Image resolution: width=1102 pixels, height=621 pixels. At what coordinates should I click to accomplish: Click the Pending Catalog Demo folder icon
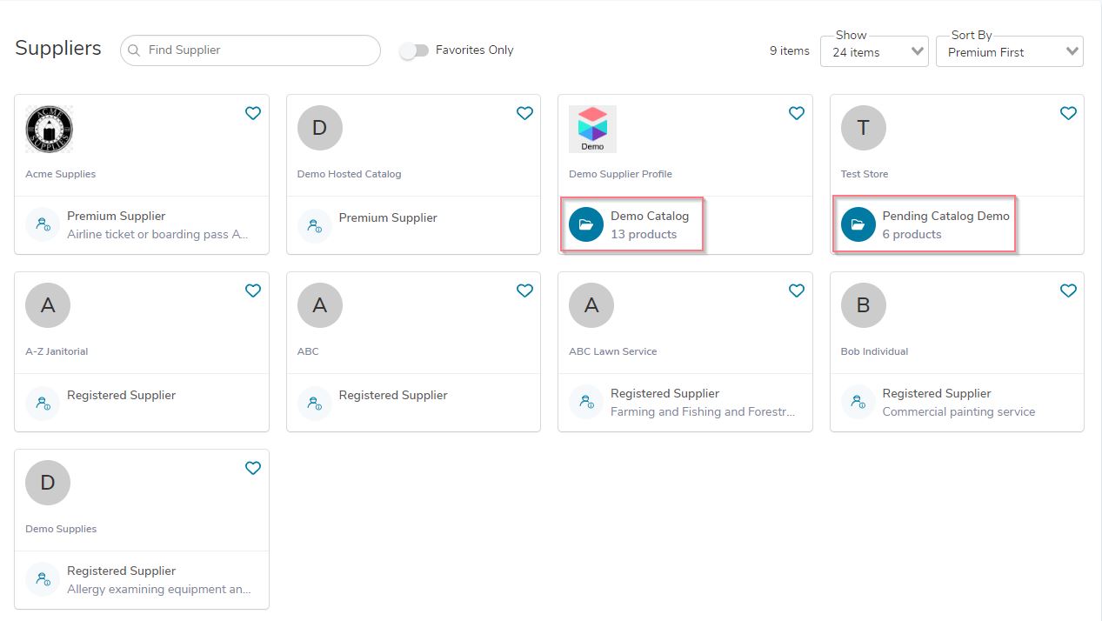coord(858,225)
